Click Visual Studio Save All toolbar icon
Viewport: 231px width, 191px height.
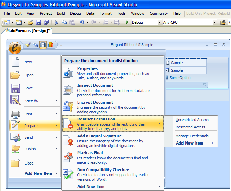[x=46, y=22]
